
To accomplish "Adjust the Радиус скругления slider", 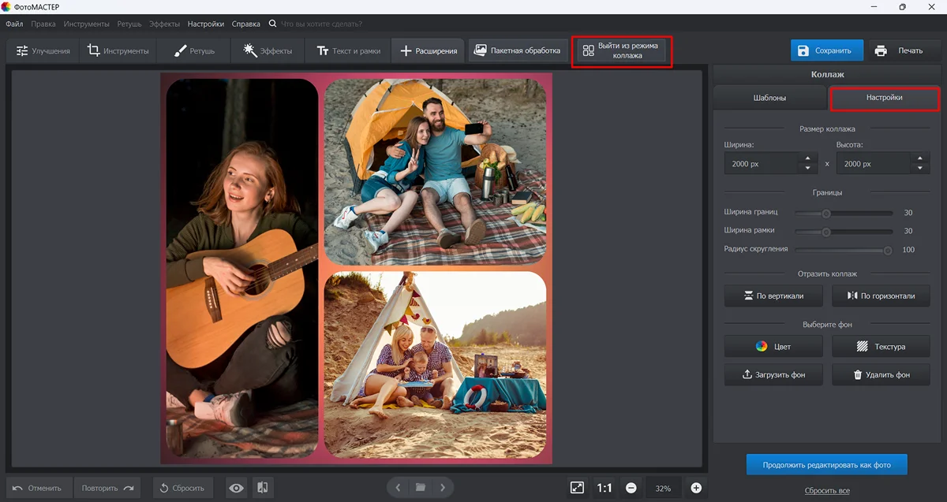I will tap(887, 250).
